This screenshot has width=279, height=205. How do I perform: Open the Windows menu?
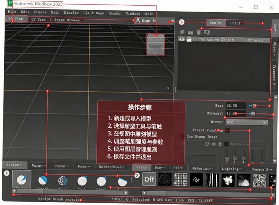click(x=133, y=13)
